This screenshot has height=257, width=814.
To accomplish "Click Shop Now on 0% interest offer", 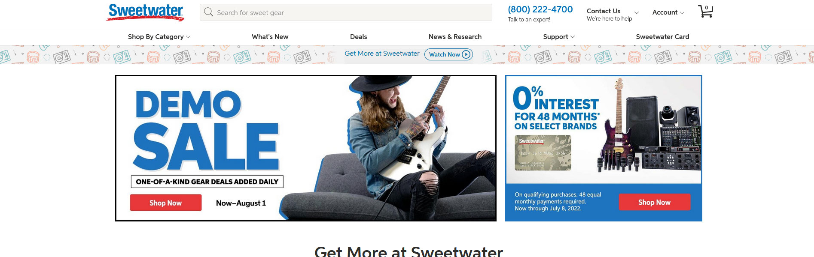I will (x=654, y=202).
